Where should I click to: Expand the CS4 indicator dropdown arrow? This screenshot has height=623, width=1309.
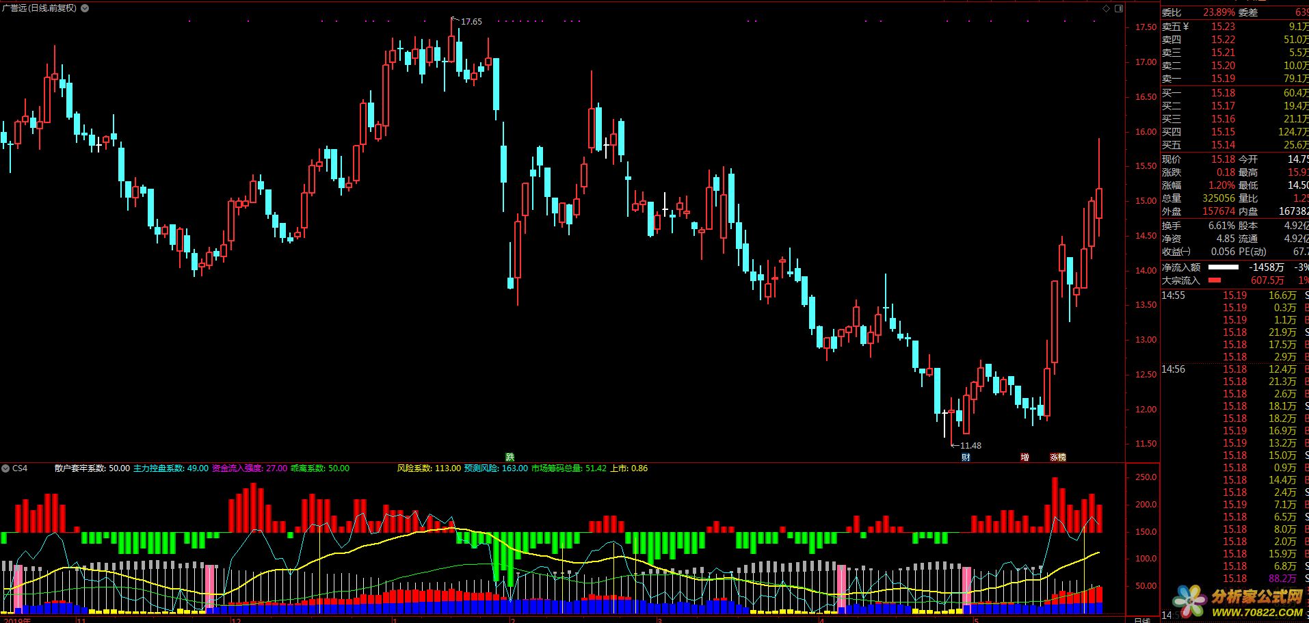click(x=5, y=468)
